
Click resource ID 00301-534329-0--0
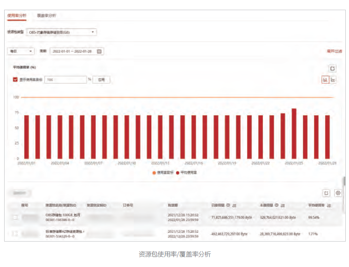pos(60,237)
